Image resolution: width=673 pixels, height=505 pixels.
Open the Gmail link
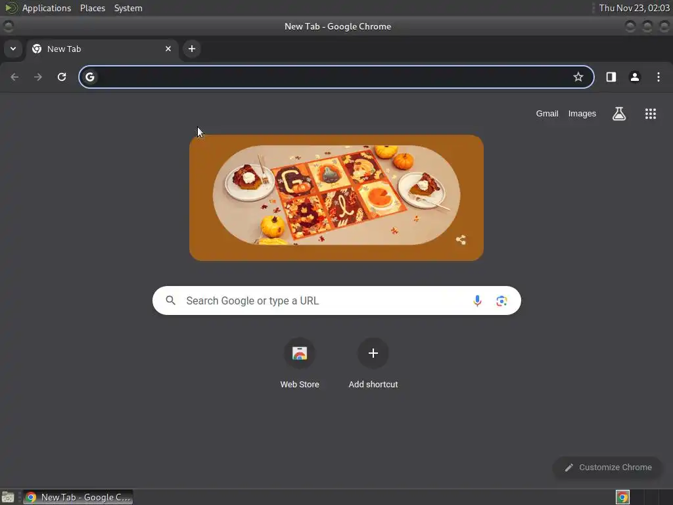[547, 114]
